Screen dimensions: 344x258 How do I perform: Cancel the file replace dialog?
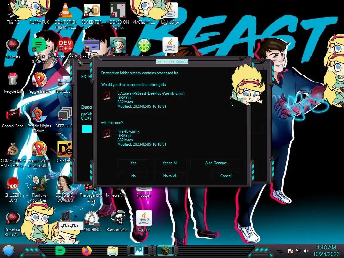coord(226,176)
